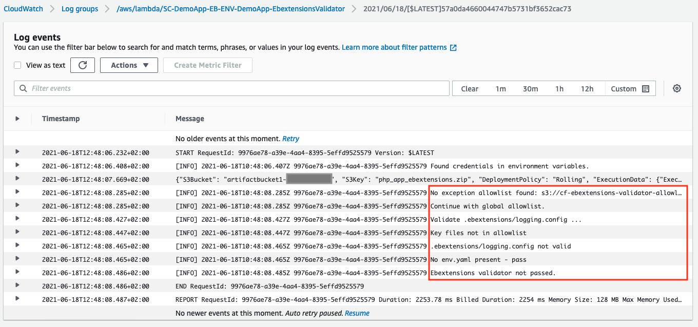Expand the No env.yaml present row
The height and width of the screenshot is (327, 698).
pyautogui.click(x=17, y=259)
